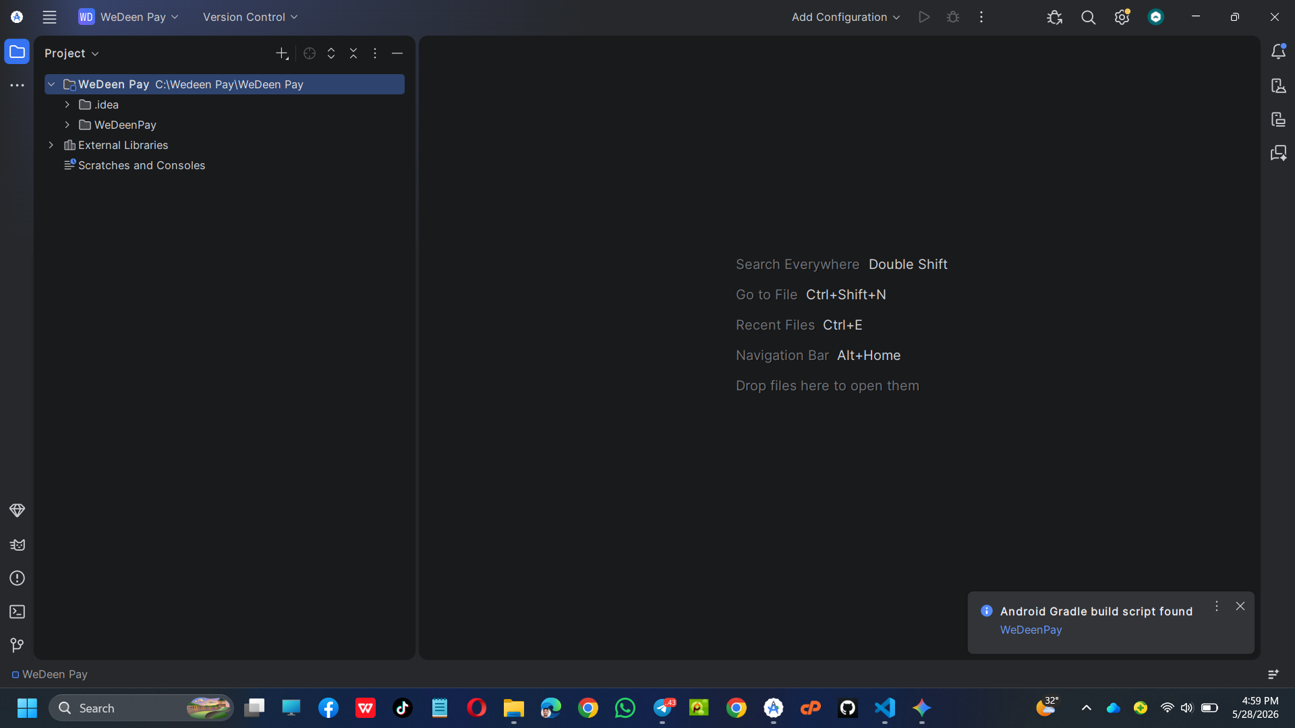Open the WeDeen Pay project dropdown
1295x728 pixels.
click(x=129, y=17)
